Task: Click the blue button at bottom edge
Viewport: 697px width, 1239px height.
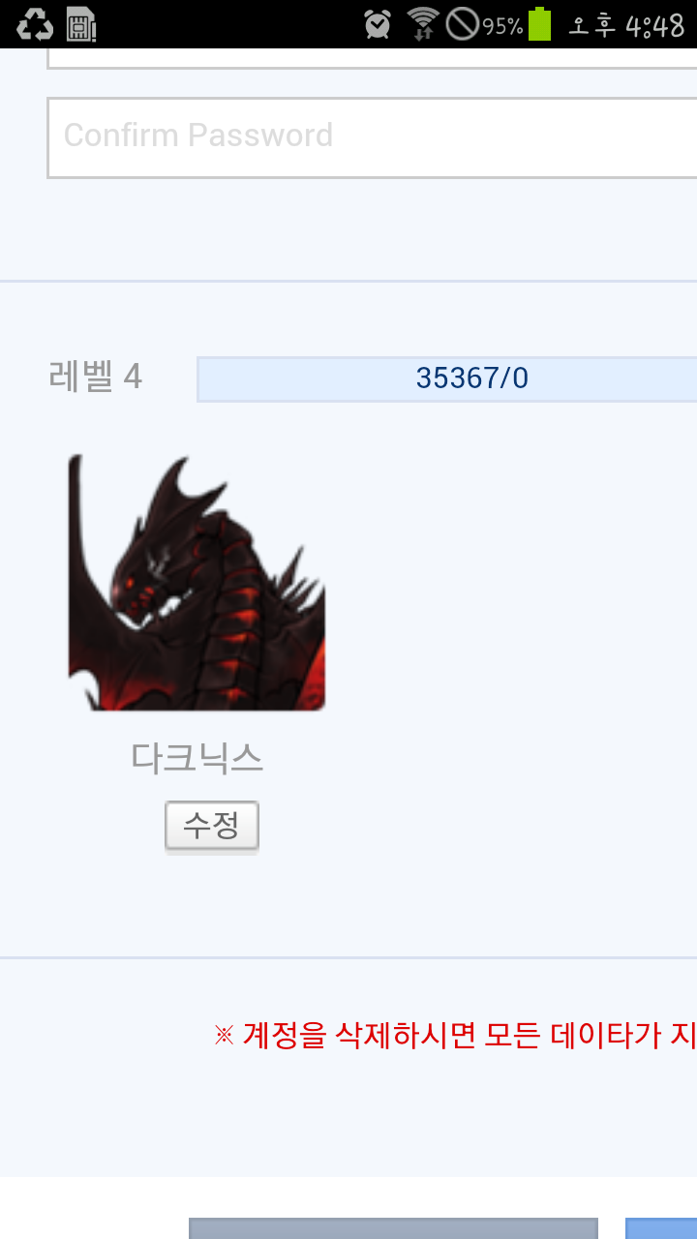Action: pos(661,1228)
